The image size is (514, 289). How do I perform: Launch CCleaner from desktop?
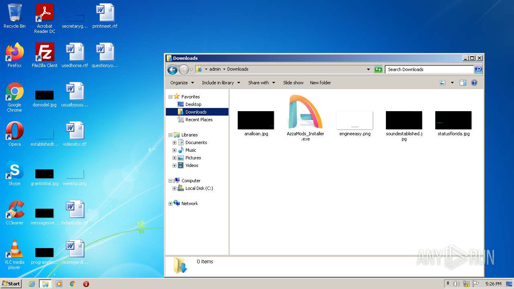coord(14,213)
